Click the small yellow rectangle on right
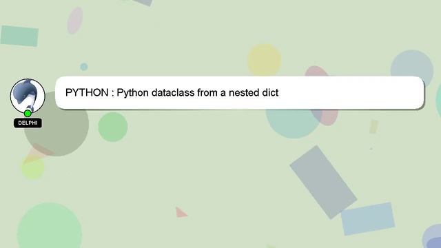Viewport: 441px width, 248px height. click(373, 127)
